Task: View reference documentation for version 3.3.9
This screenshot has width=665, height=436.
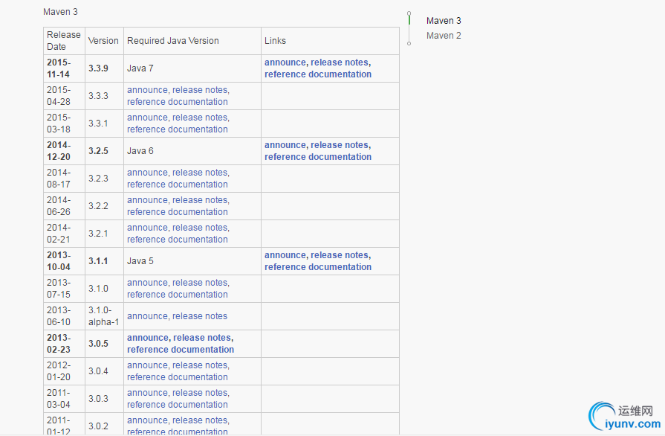Action: 318,74
